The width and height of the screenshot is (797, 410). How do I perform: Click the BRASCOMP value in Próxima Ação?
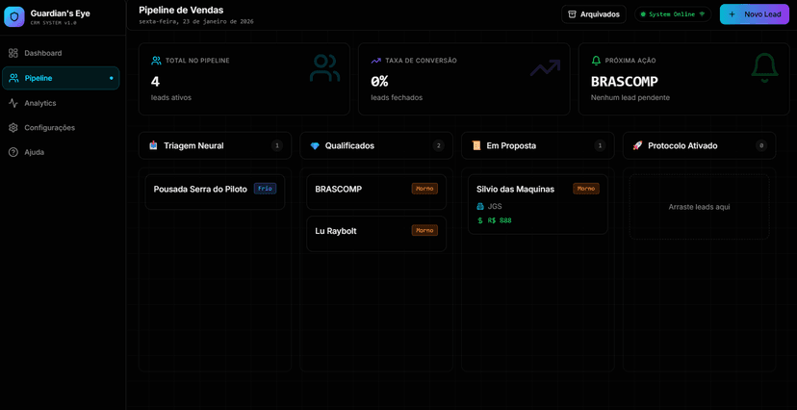pos(625,81)
